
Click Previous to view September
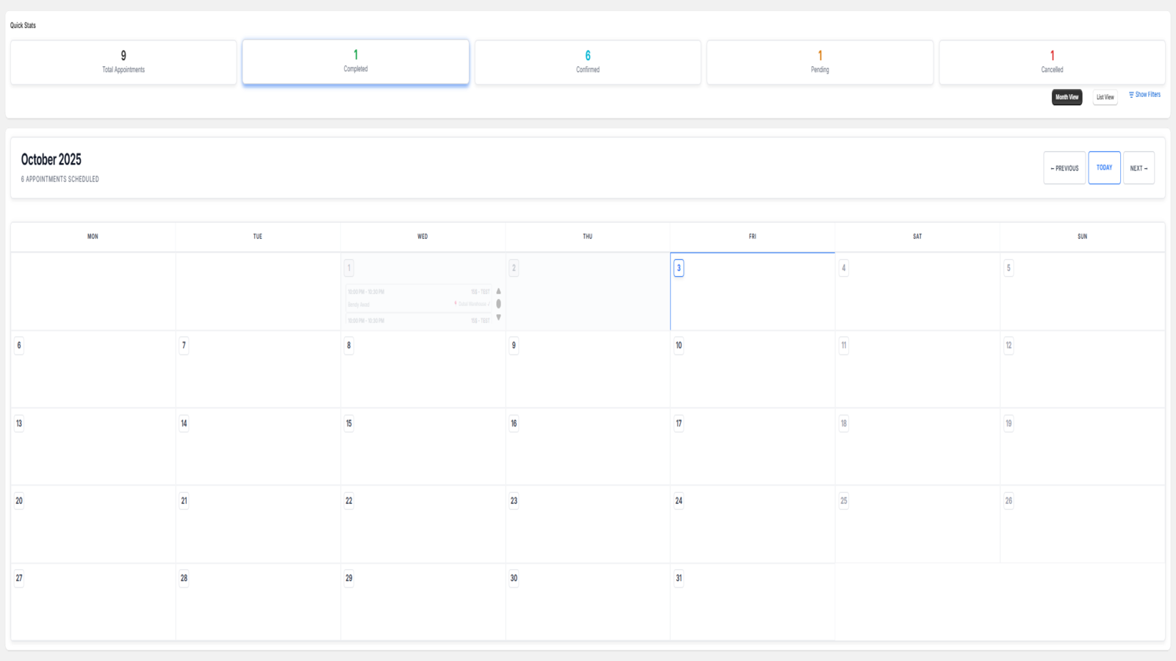point(1064,167)
